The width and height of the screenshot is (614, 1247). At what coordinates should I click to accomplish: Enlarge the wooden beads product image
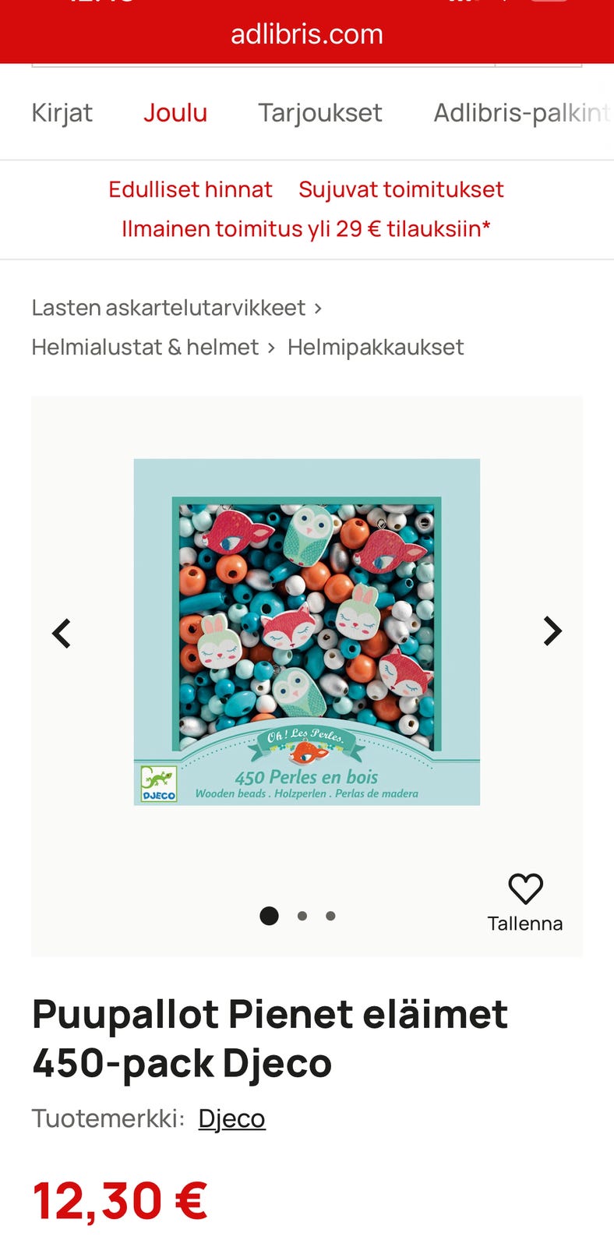coord(307,632)
